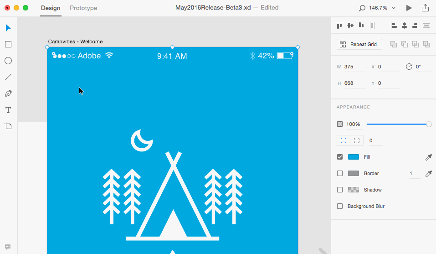Screen dimensions: 436x254
Task: Start the desktop preview play button
Action: pos(409,8)
